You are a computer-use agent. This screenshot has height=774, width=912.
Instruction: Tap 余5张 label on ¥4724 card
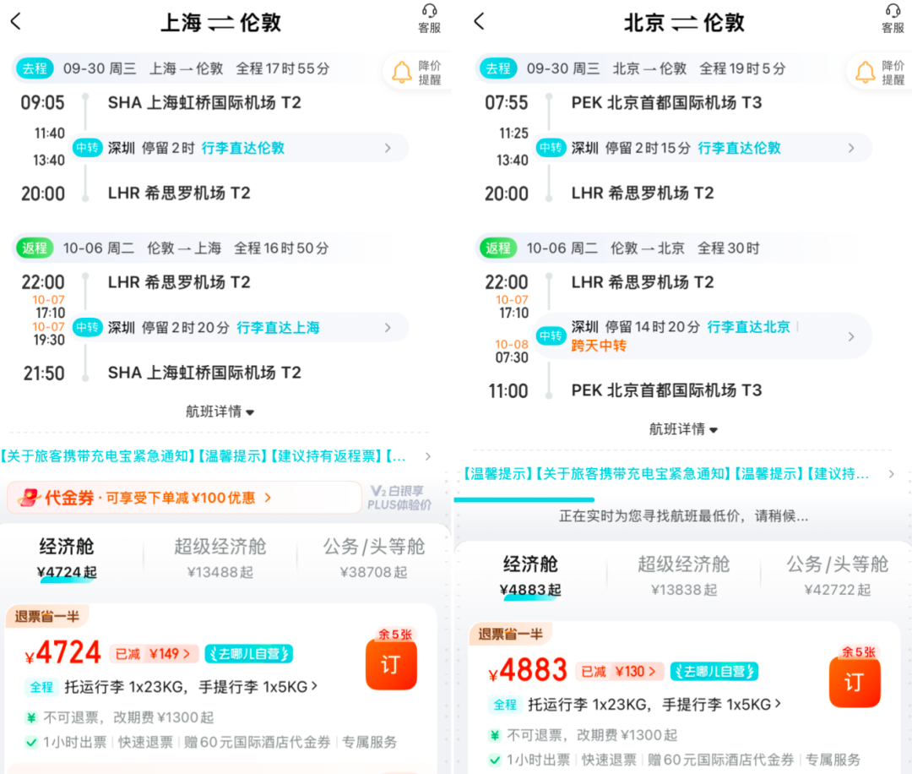pyautogui.click(x=395, y=635)
